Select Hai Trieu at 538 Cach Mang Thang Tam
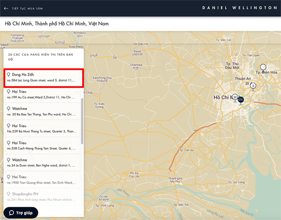This screenshot has width=281, height=220. tap(42, 146)
